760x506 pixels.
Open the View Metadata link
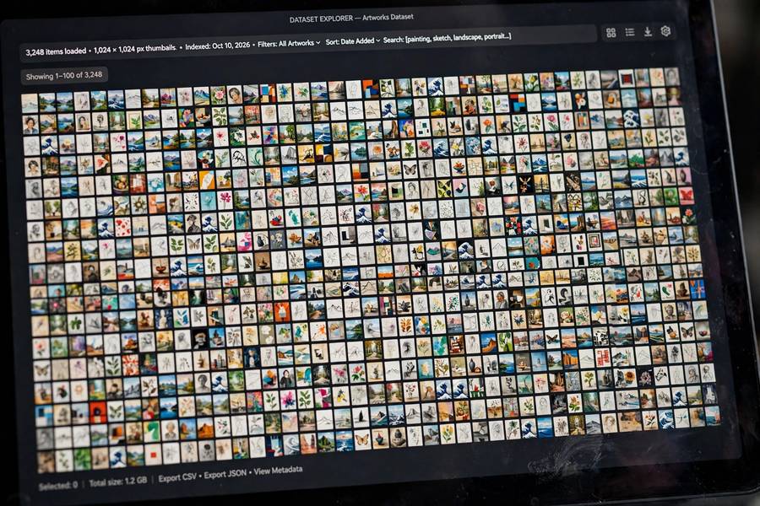(x=278, y=471)
